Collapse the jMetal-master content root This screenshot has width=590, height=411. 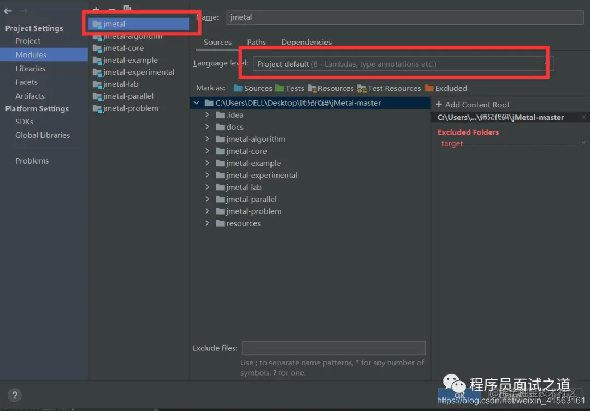point(197,102)
